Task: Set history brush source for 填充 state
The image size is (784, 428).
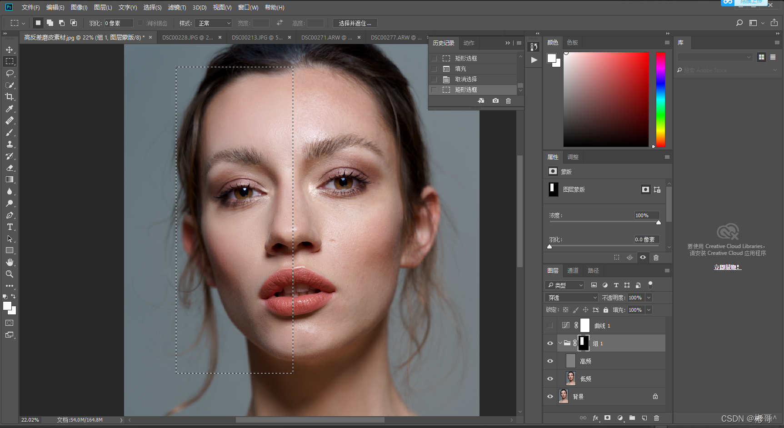Action: coord(434,69)
